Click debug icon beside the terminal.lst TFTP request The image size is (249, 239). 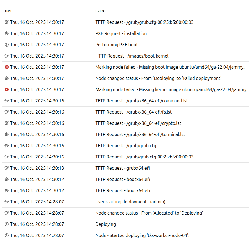point(7,134)
